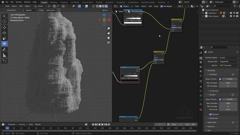Open the Render menu

[x=19, y=2]
